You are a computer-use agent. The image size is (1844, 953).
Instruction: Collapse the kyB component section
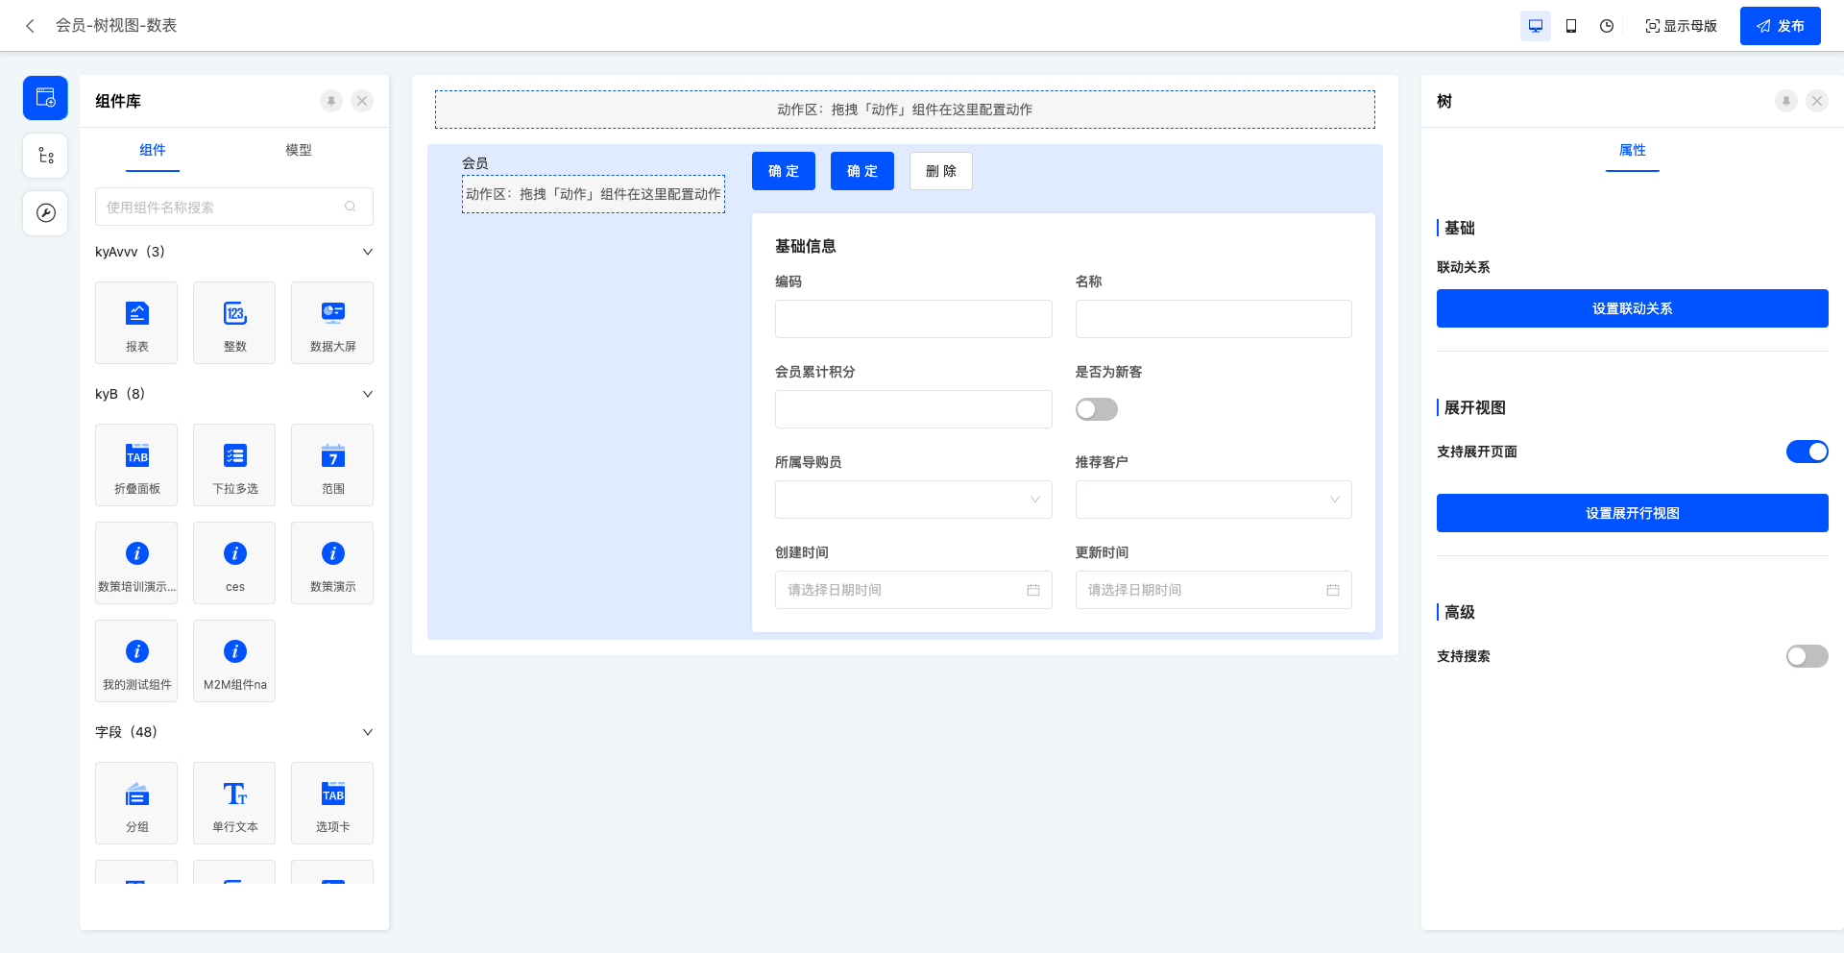pos(366,393)
